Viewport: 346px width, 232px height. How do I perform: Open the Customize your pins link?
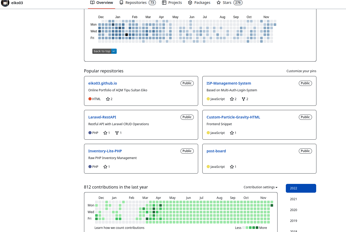[301, 71]
